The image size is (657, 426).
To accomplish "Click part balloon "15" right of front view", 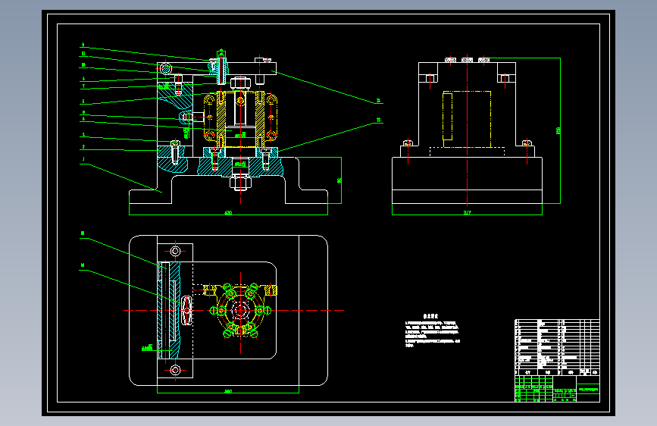I will pos(378,120).
